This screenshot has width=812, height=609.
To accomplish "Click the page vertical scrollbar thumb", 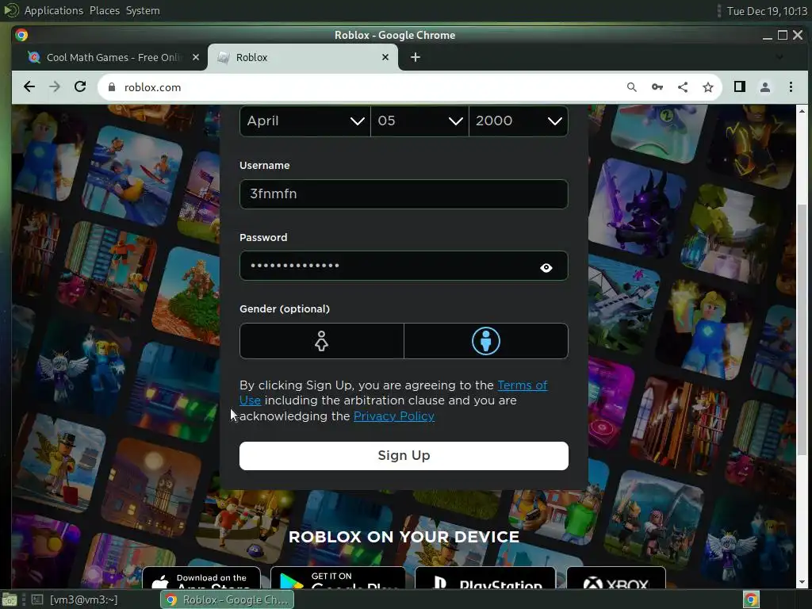I will 802,330.
